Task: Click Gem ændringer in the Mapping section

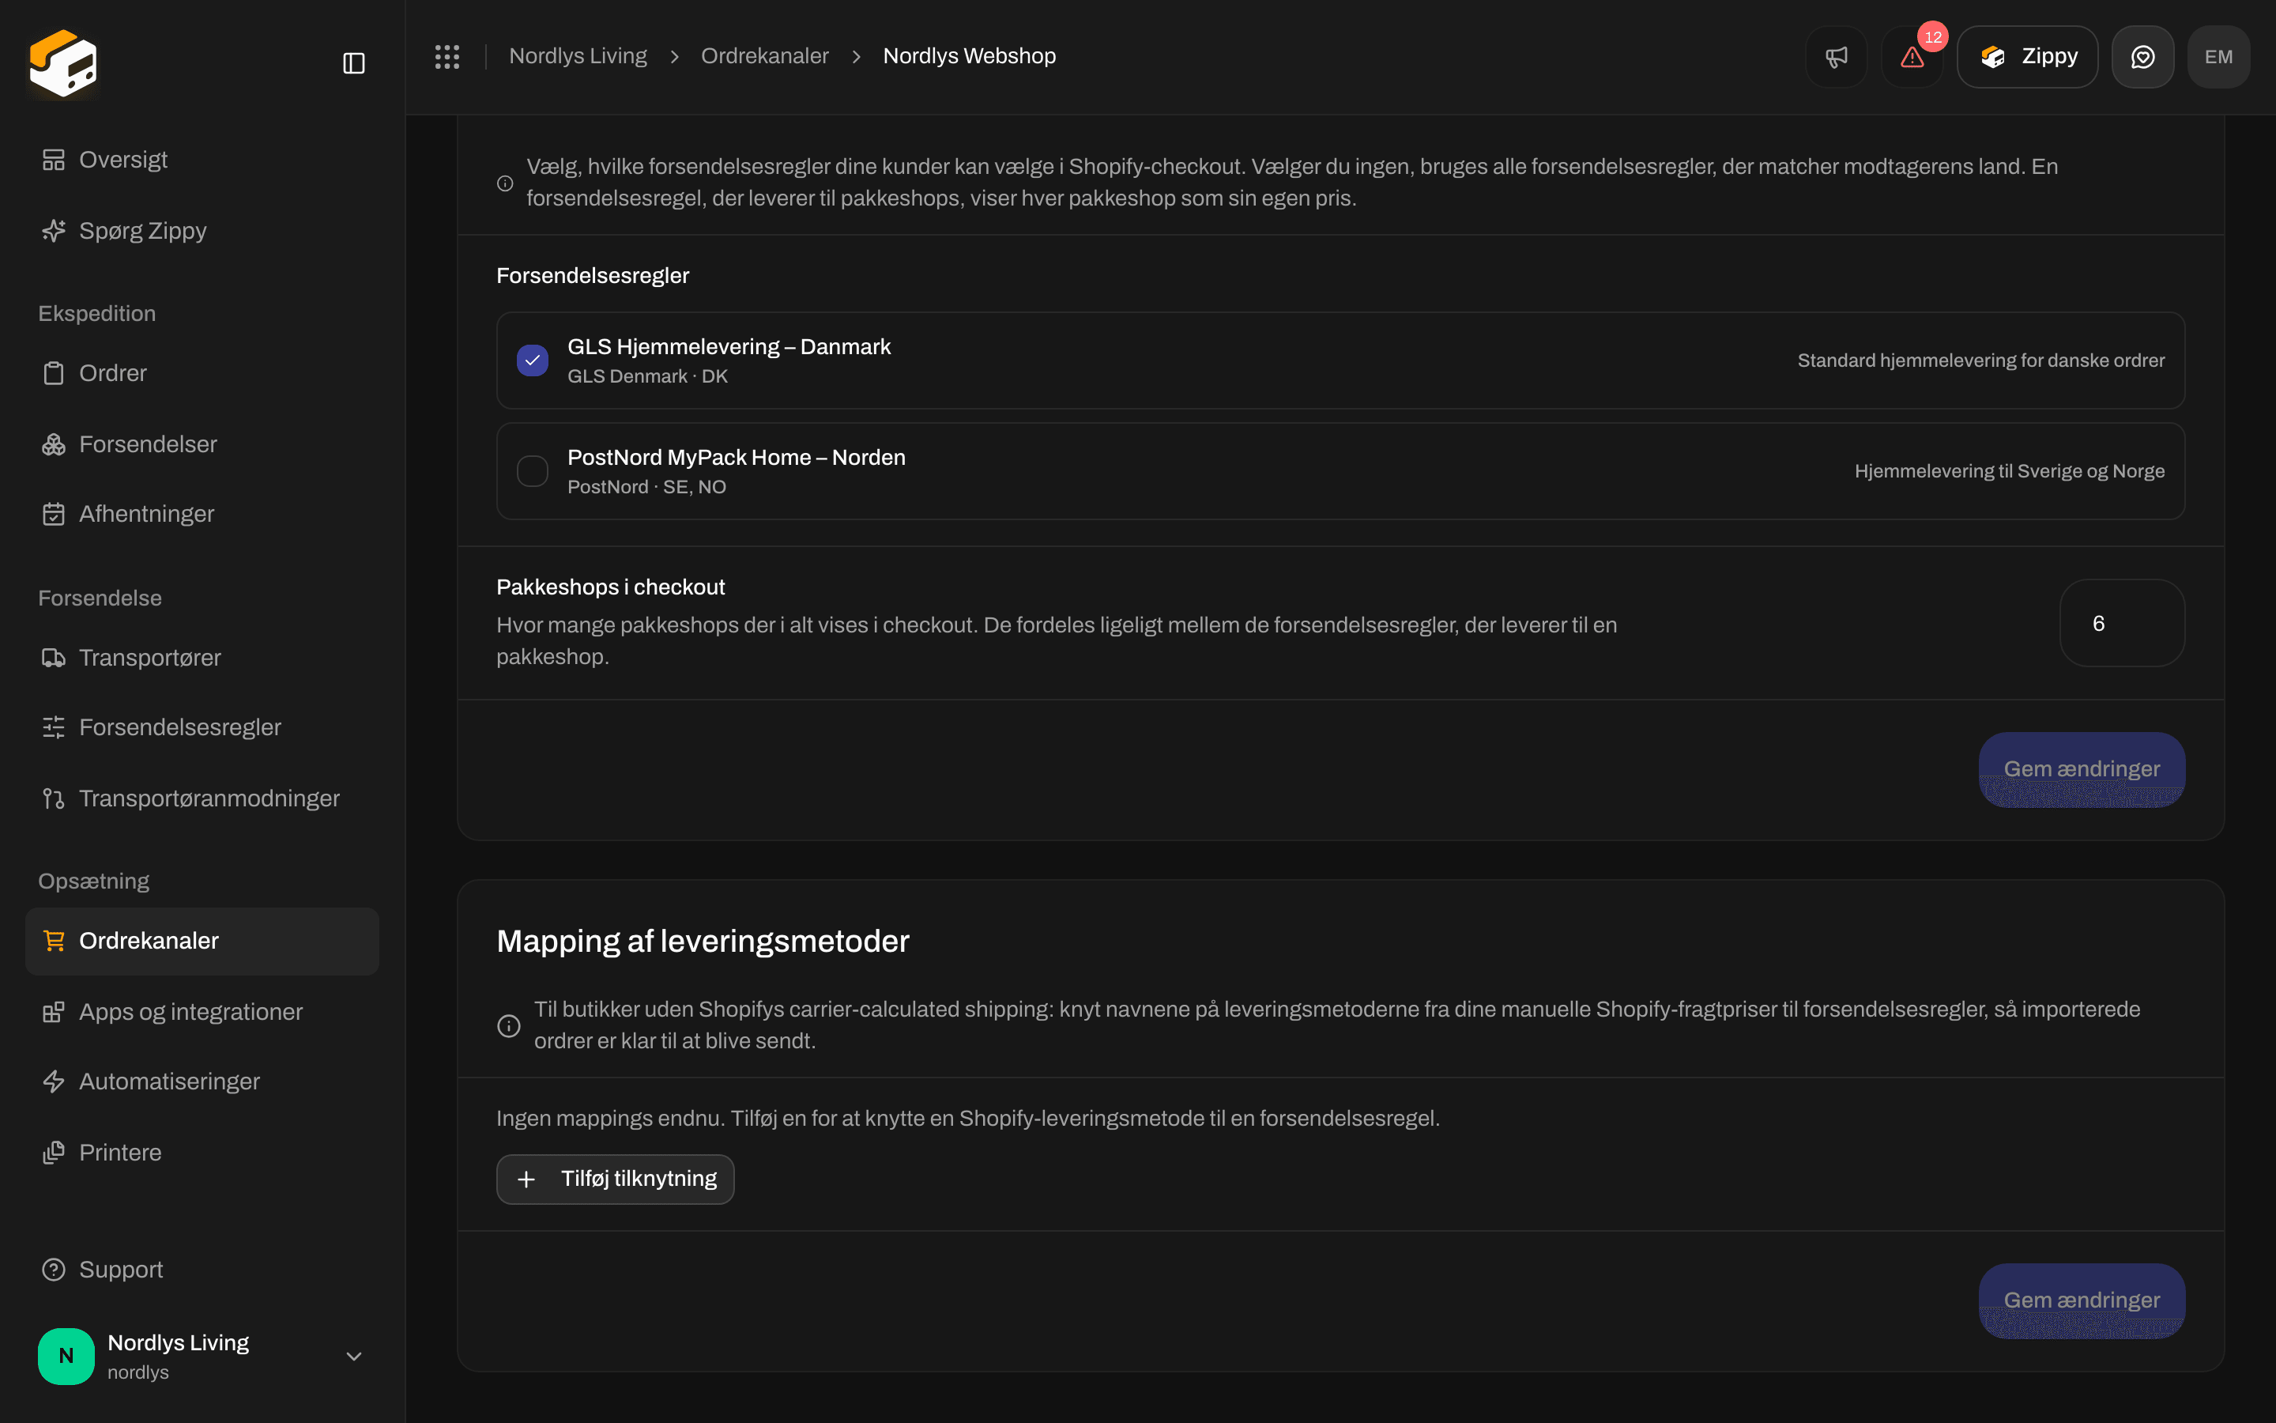Action: point(2082,1300)
